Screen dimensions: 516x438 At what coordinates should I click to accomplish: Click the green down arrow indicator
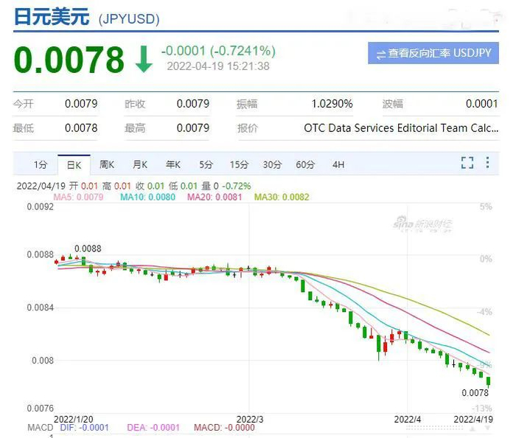click(144, 59)
